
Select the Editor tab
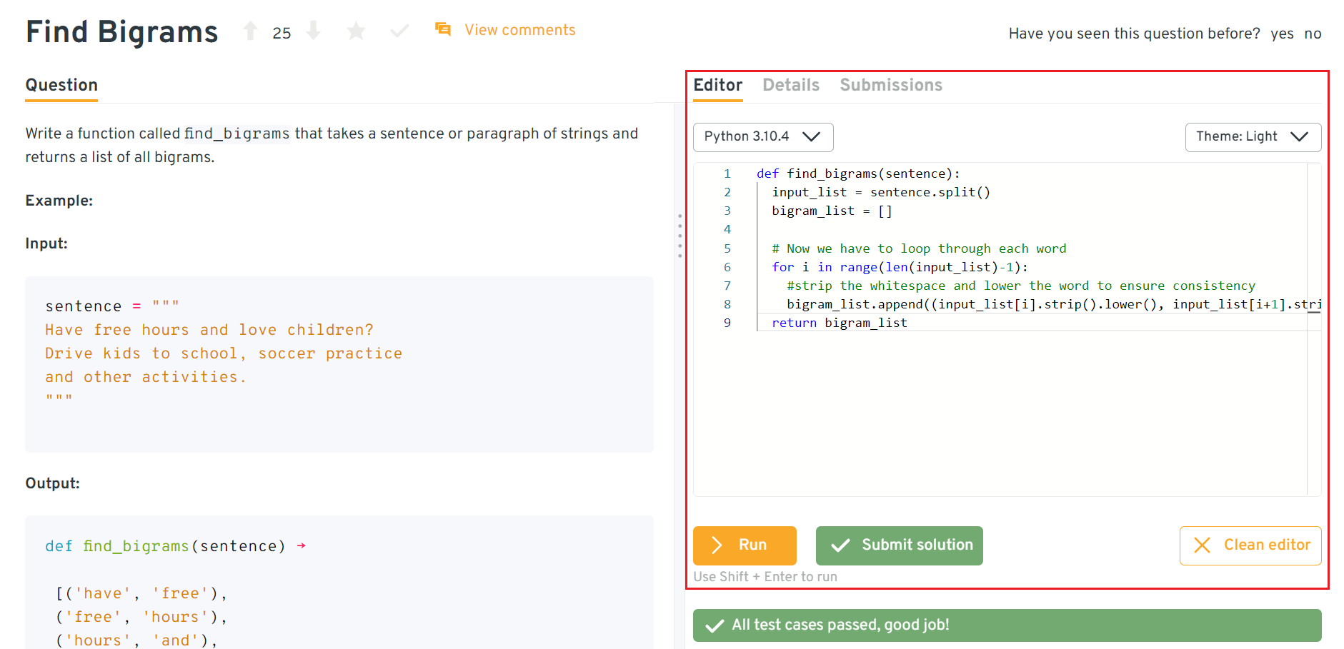point(717,85)
